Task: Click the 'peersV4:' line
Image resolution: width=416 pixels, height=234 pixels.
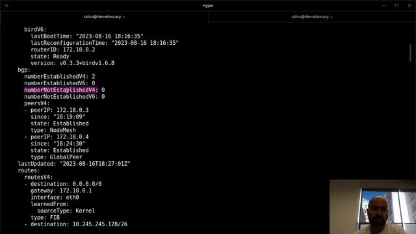Action: (x=37, y=103)
